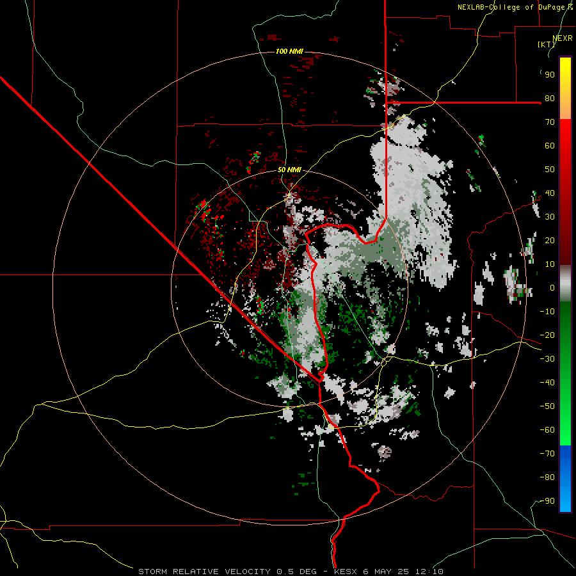
Task: Click the -10 scale label
Action: click(x=547, y=312)
